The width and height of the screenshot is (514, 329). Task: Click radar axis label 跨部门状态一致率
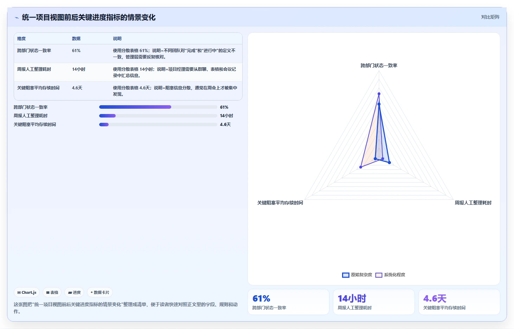(379, 65)
